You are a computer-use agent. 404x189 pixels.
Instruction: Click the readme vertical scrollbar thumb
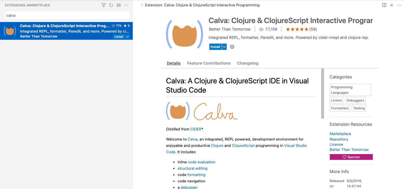point(323,93)
